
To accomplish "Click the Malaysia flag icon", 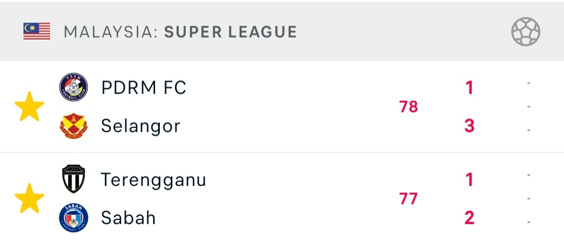I will point(37,32).
